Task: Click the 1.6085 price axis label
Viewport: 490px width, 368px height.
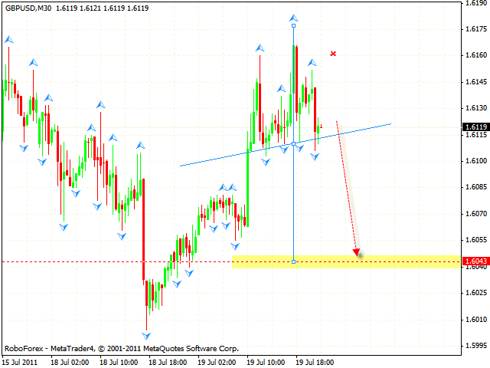Action: [476, 187]
